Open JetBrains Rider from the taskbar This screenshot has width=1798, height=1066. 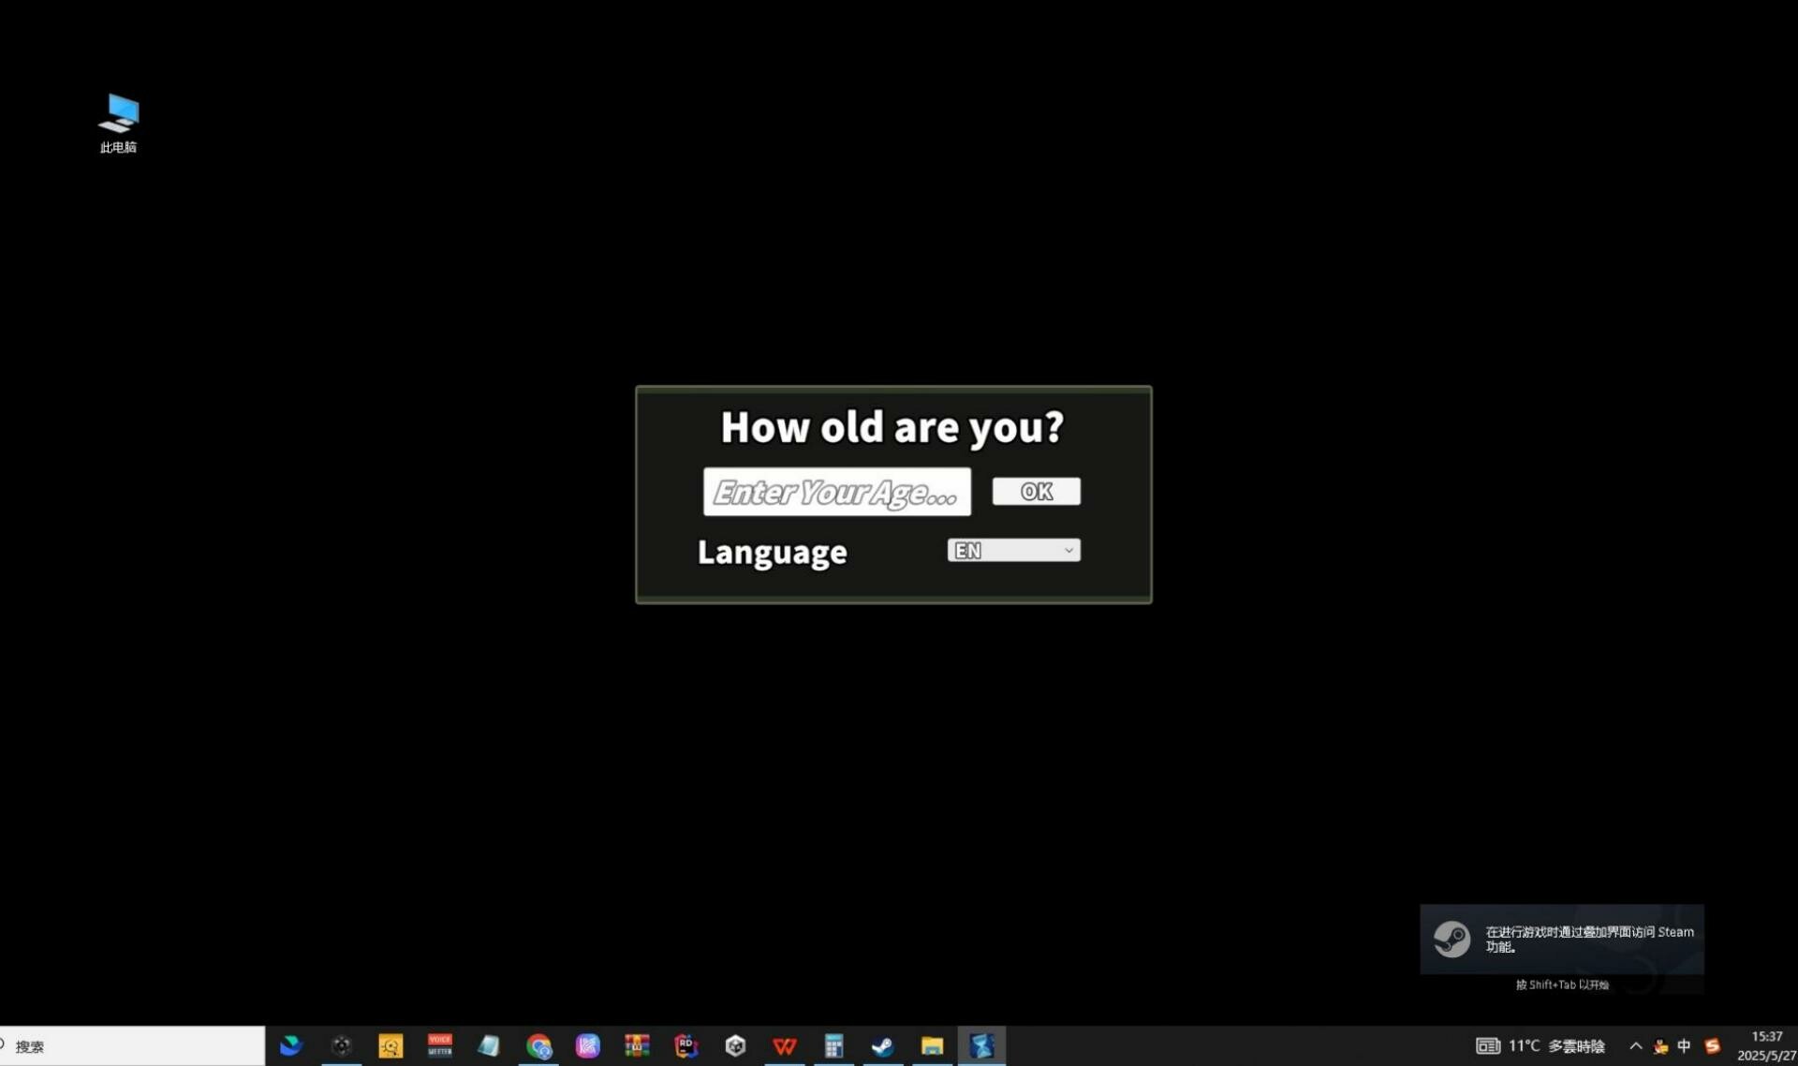pos(685,1045)
